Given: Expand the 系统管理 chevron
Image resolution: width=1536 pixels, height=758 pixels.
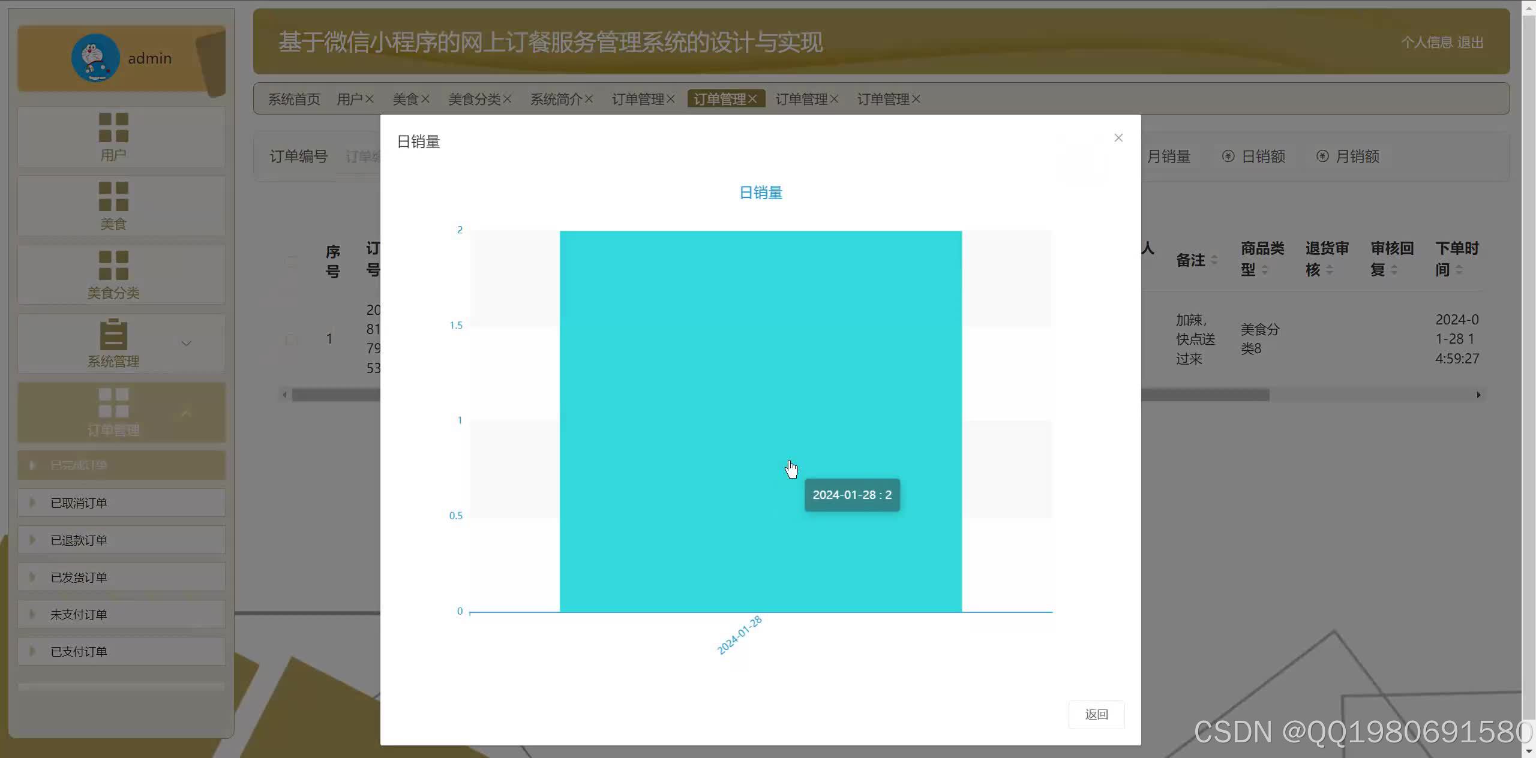Looking at the screenshot, I should click(186, 344).
